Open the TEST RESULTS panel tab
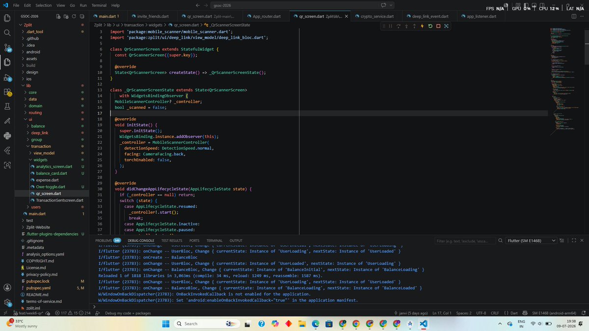Viewport: 589px width, 331px height. pos(172,240)
